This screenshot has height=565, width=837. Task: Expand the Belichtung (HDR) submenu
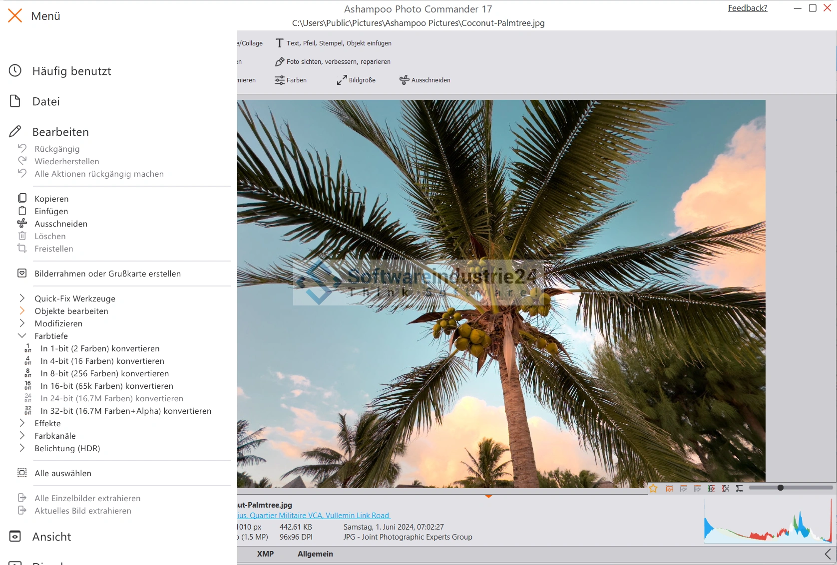pyautogui.click(x=22, y=448)
